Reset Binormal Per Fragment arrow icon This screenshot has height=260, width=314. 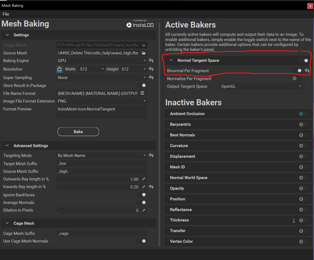[307, 71]
